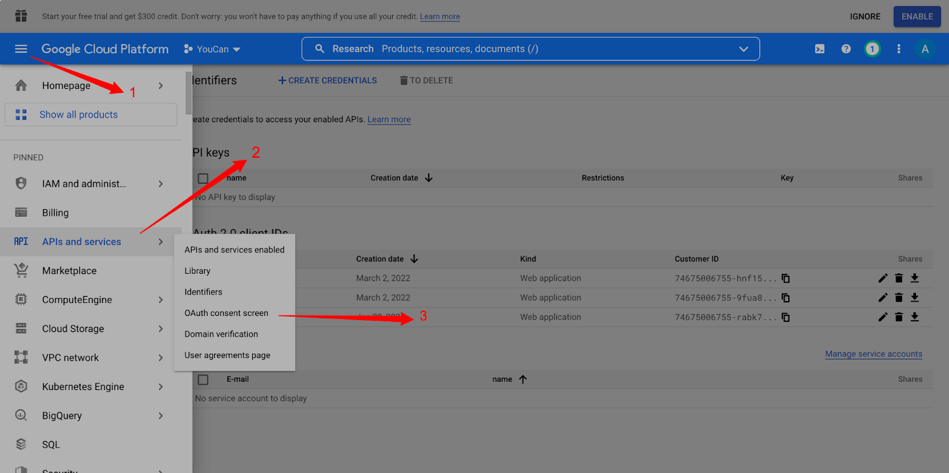Open the three-dot settings menu

(899, 49)
